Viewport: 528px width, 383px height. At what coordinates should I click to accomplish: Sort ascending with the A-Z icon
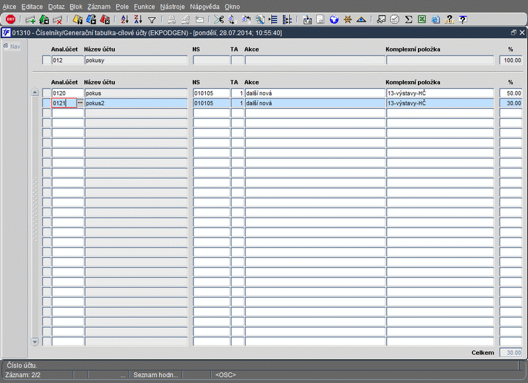coord(125,20)
